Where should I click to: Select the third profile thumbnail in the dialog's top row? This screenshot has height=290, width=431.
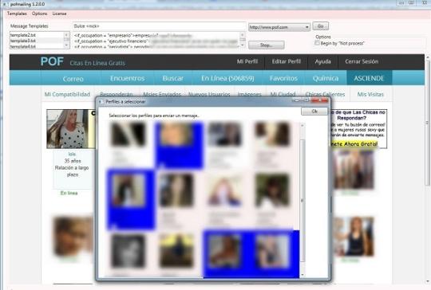(x=225, y=134)
